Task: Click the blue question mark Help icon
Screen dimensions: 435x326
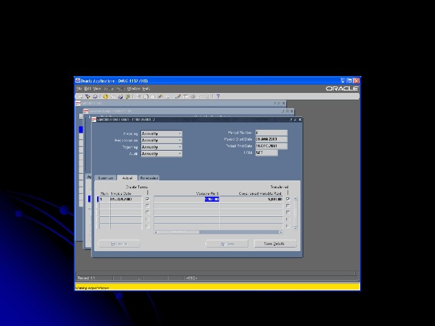Action: point(217,97)
